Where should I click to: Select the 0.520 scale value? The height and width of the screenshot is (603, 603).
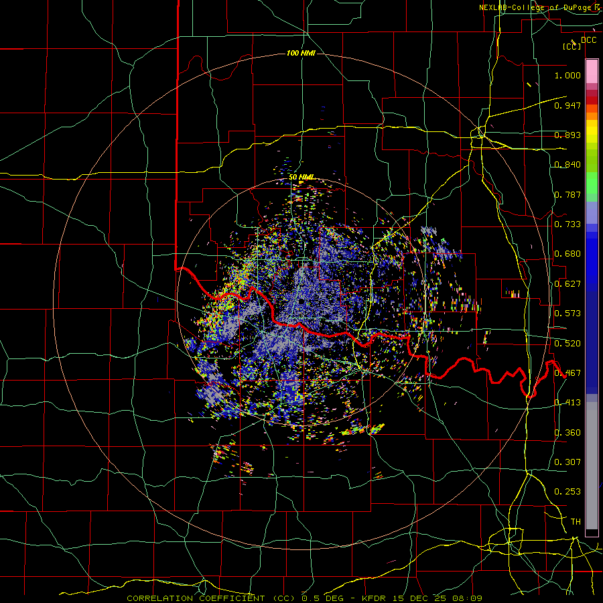[567, 343]
